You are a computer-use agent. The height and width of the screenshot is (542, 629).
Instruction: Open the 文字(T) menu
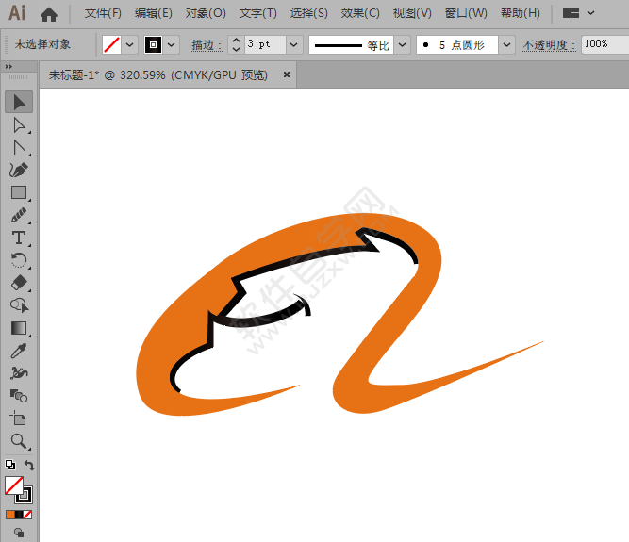coord(258,13)
